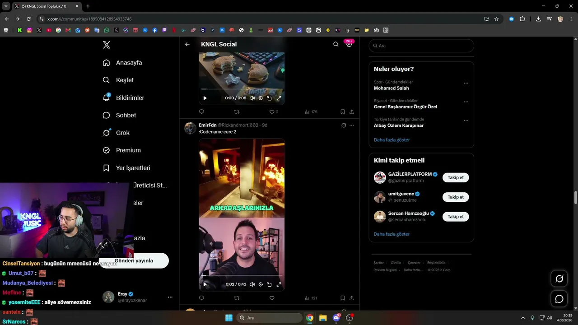Open EmirFdn profile name link
This screenshot has width=578, height=325.
pos(208,125)
